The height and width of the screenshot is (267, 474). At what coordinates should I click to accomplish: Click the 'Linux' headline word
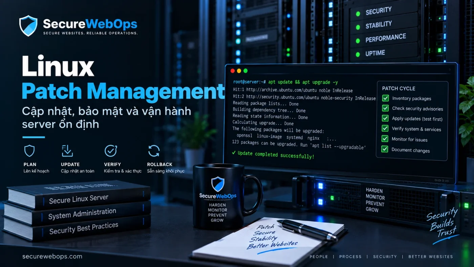point(58,66)
